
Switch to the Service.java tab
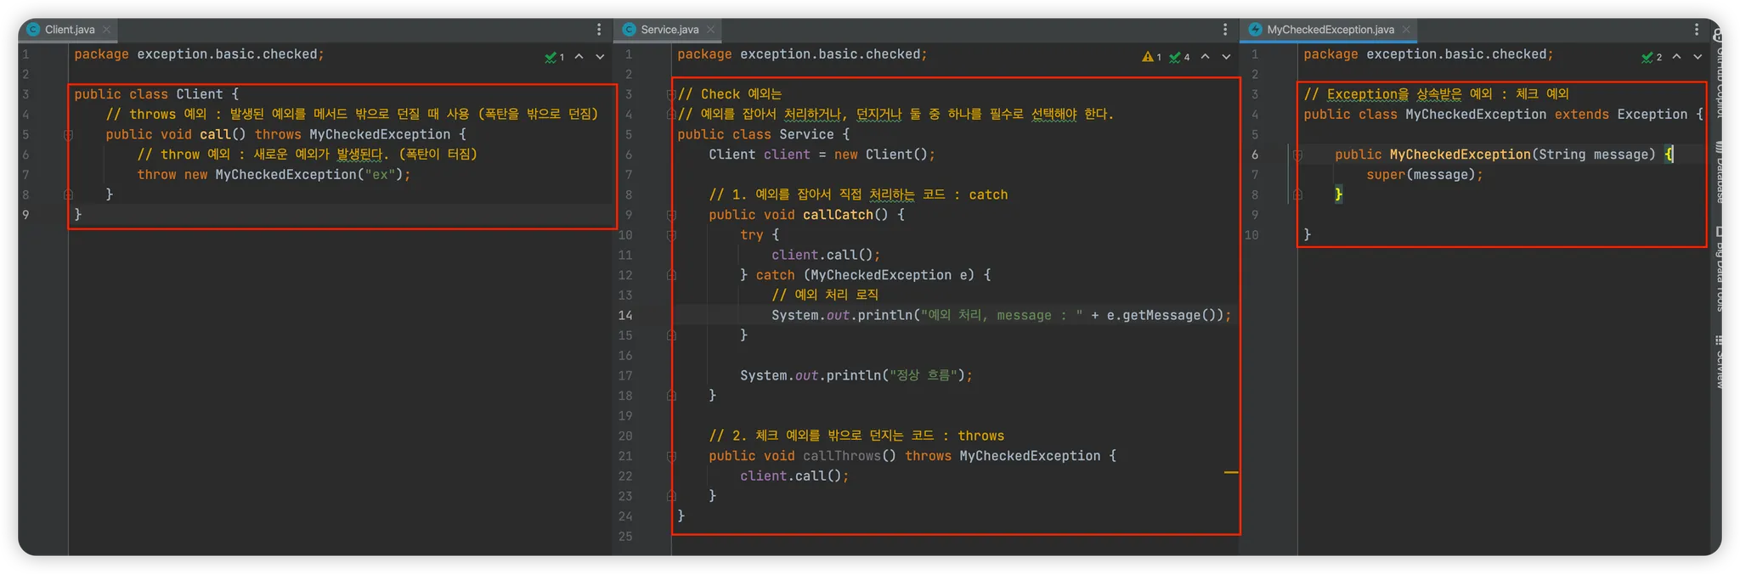point(669,30)
